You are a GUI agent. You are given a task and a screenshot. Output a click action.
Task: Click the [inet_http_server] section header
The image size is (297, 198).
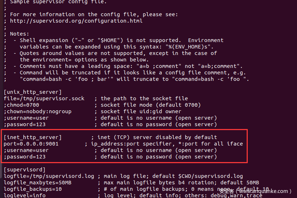pyautogui.click(x=33, y=137)
